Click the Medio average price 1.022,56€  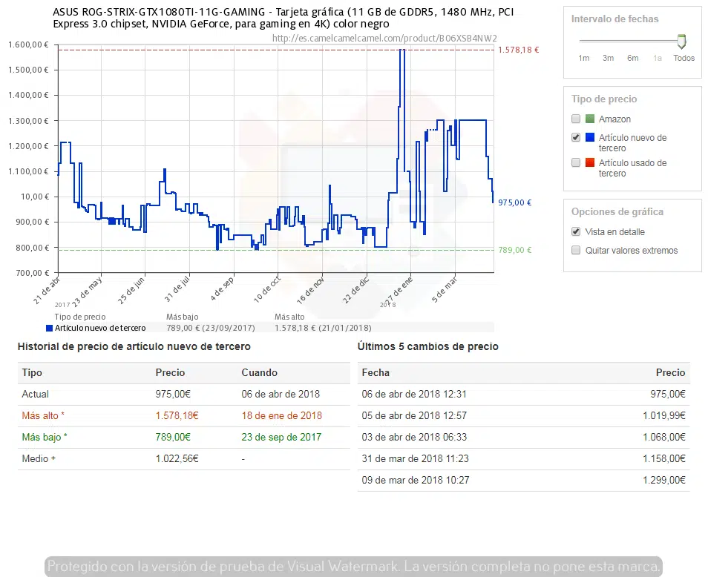177,459
